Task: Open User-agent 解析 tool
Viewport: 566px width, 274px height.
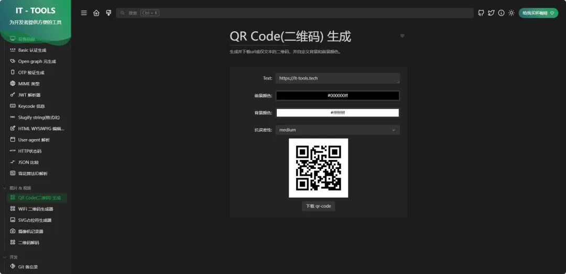Action: (x=37, y=140)
